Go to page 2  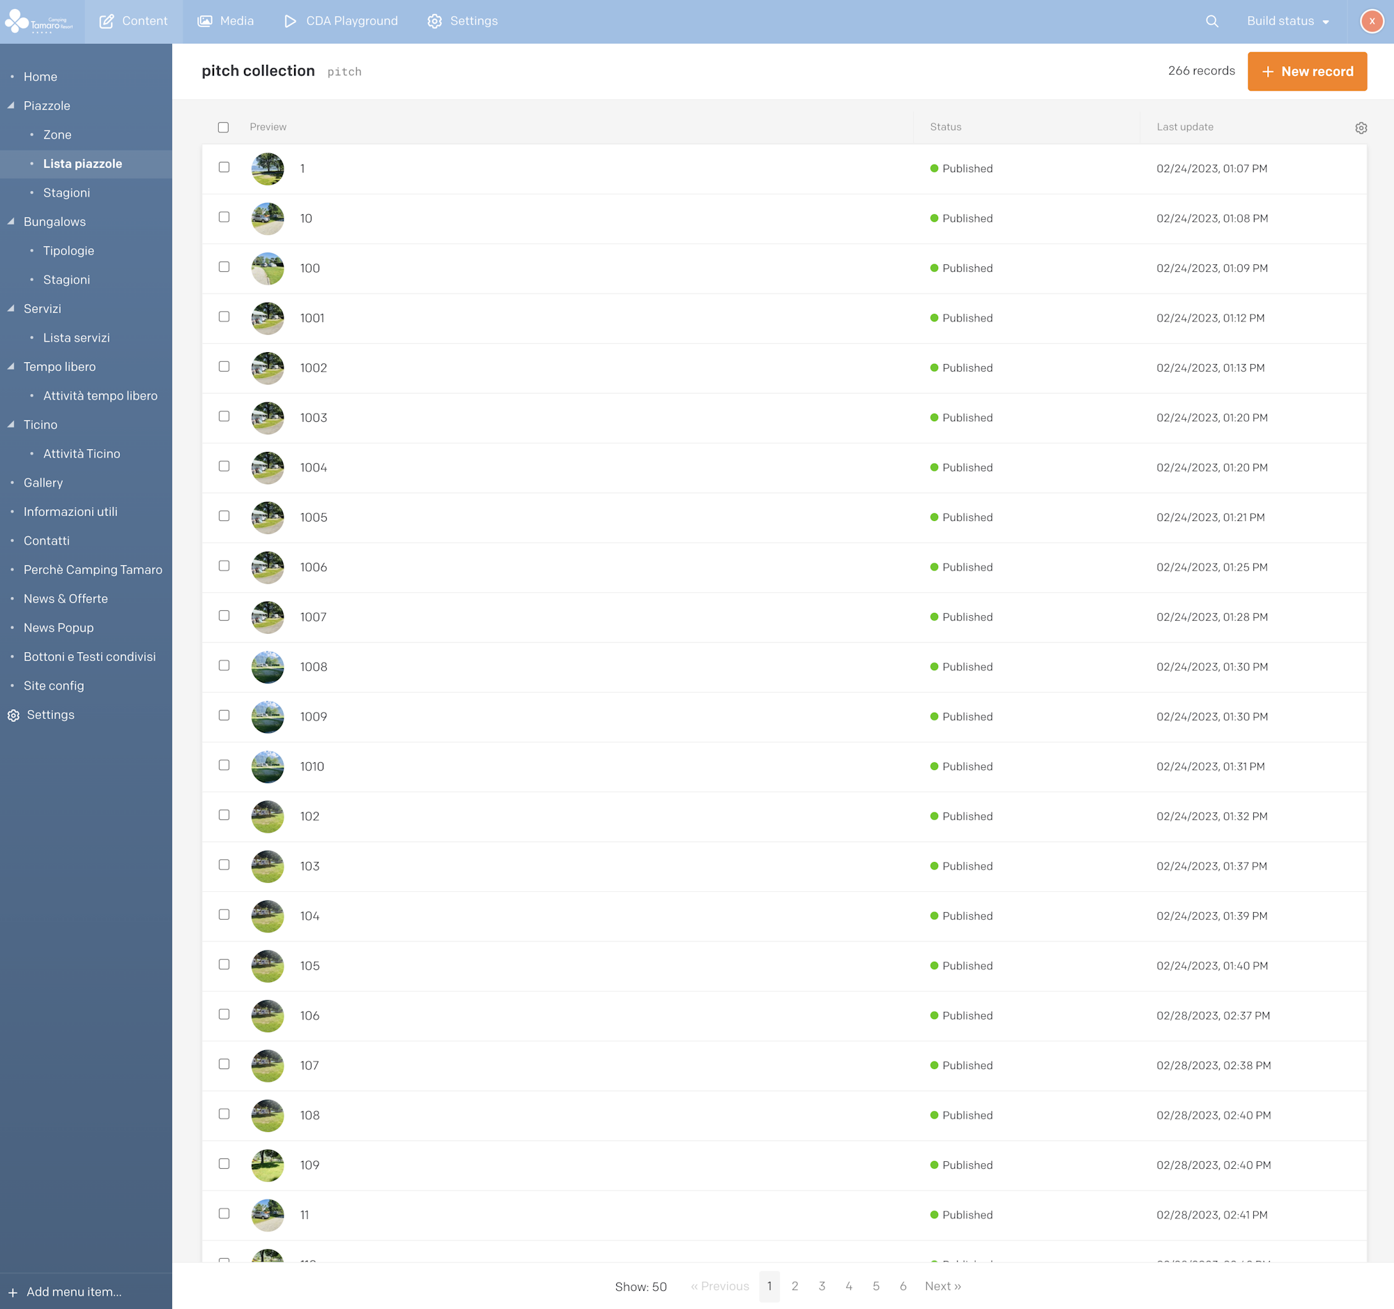tap(795, 1286)
